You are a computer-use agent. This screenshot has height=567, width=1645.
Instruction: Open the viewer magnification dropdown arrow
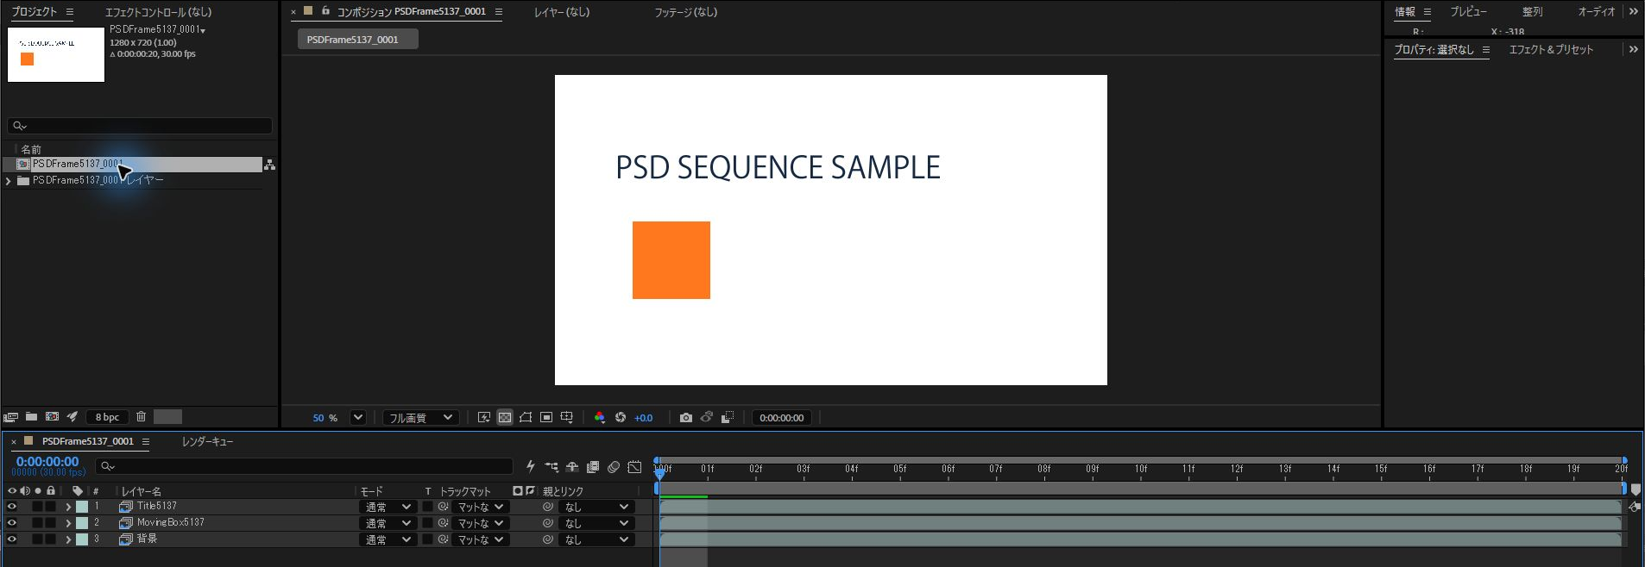pyautogui.click(x=358, y=418)
